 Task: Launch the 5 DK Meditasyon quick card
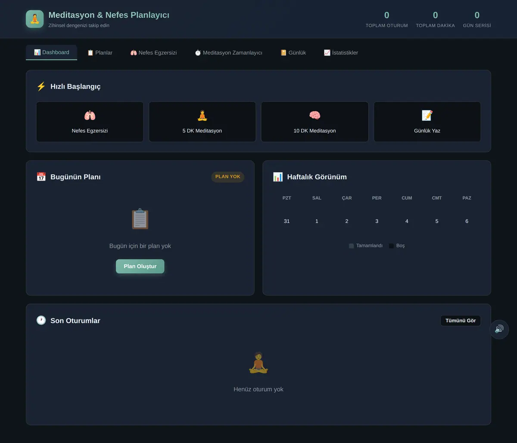point(202,122)
